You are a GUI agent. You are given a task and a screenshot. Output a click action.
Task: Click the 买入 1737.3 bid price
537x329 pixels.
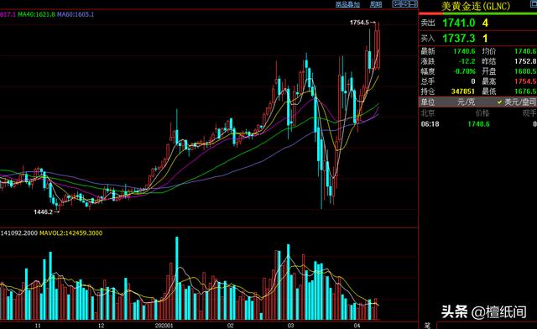459,39
